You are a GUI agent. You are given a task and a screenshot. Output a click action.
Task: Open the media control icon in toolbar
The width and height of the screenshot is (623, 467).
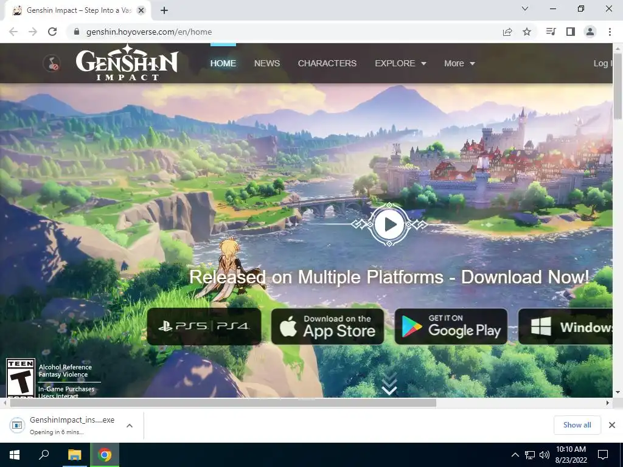551,32
